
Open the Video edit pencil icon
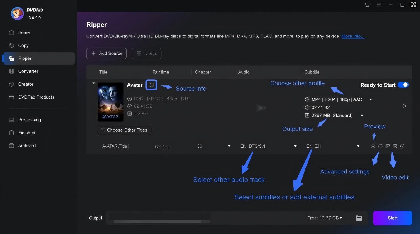point(388,146)
